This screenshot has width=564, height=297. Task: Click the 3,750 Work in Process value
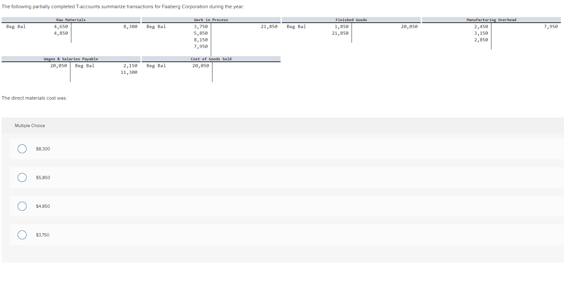point(201,26)
